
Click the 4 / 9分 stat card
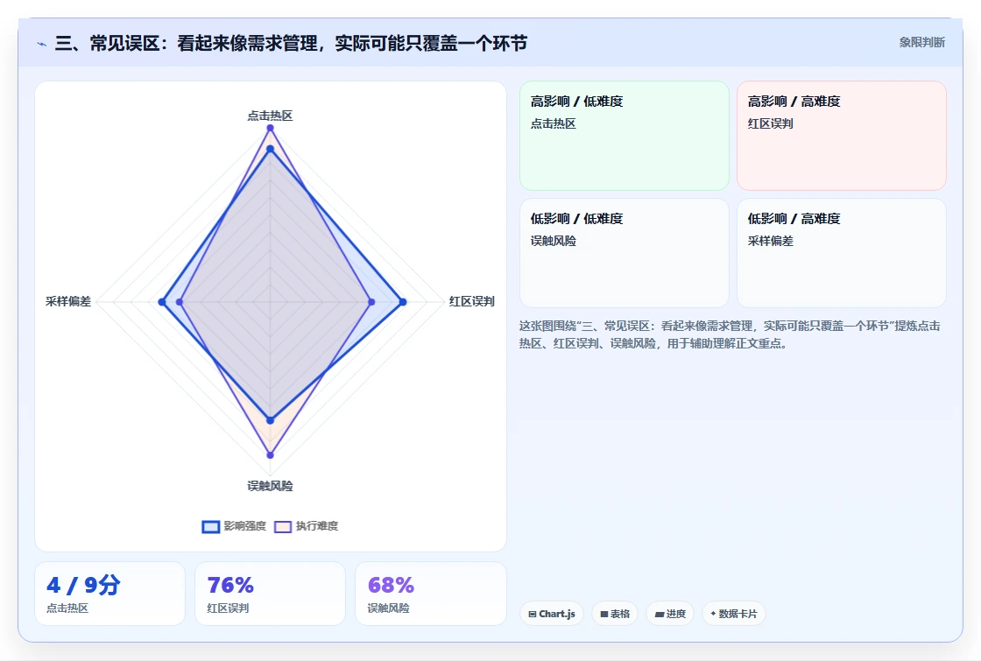click(x=110, y=594)
